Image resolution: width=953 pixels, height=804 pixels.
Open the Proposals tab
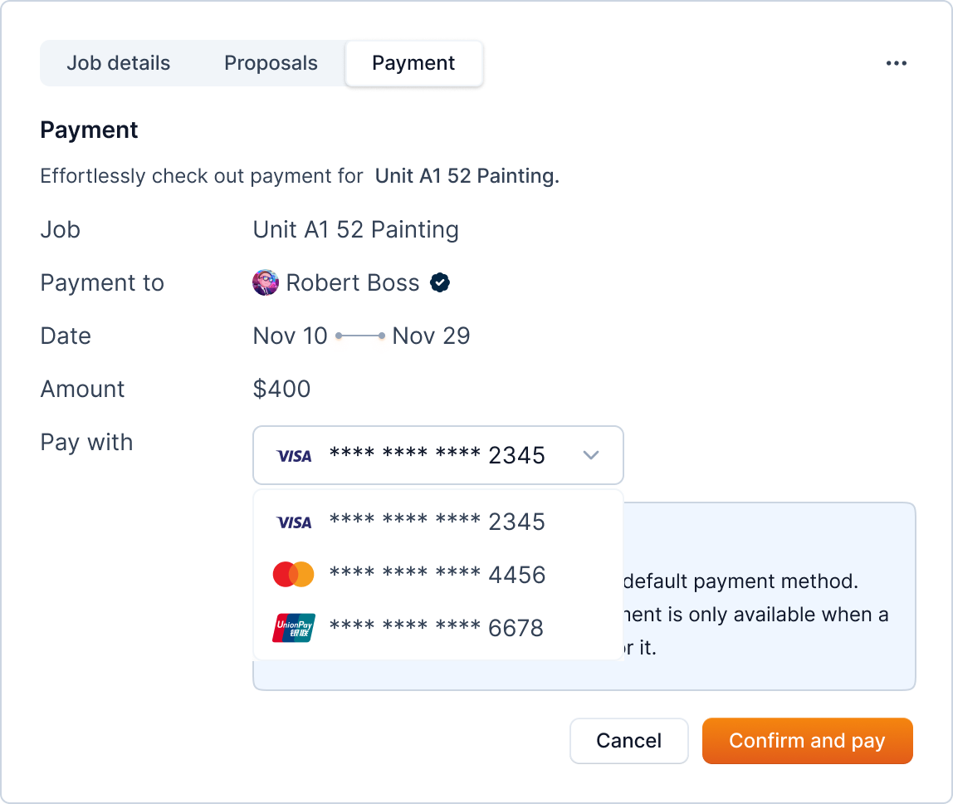click(271, 63)
